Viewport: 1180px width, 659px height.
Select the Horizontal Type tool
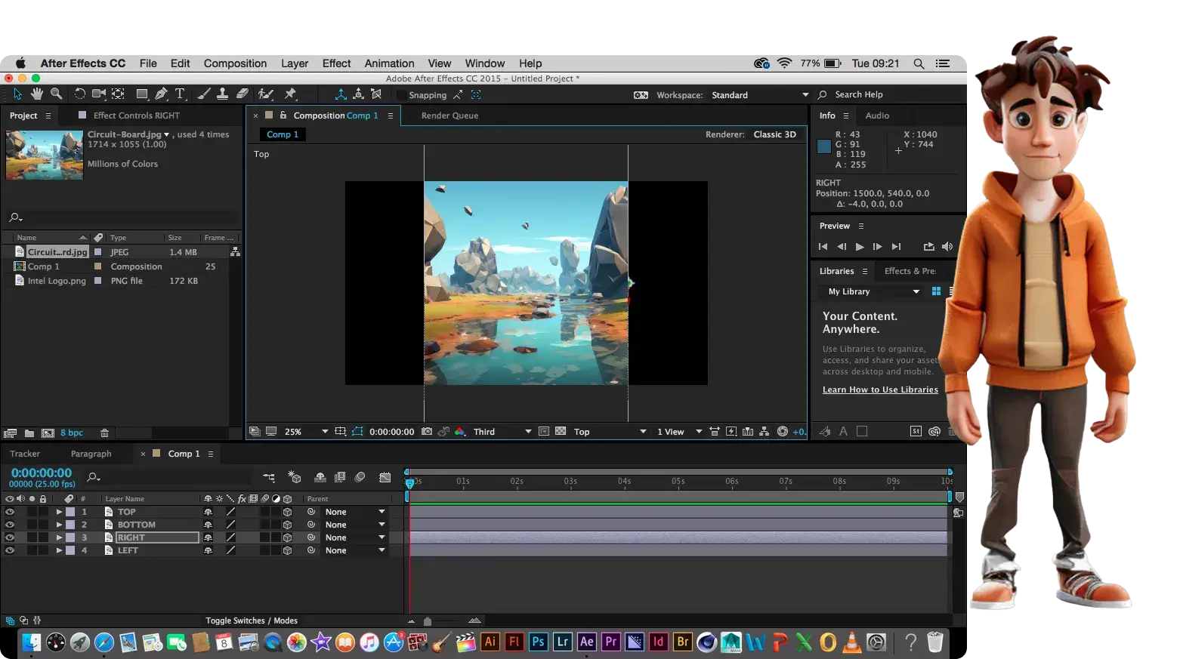tap(179, 94)
